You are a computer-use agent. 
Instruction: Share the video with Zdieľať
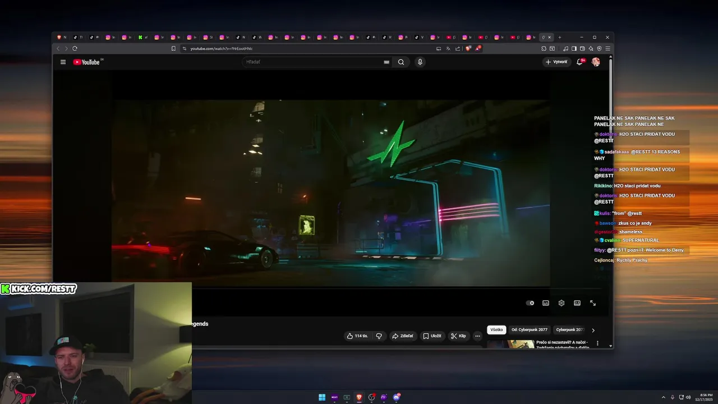[x=403, y=336]
